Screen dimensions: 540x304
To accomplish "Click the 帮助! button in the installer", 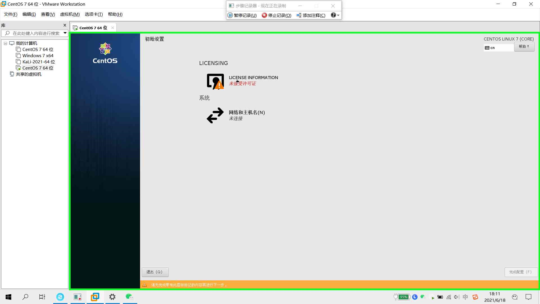I will point(524,46).
